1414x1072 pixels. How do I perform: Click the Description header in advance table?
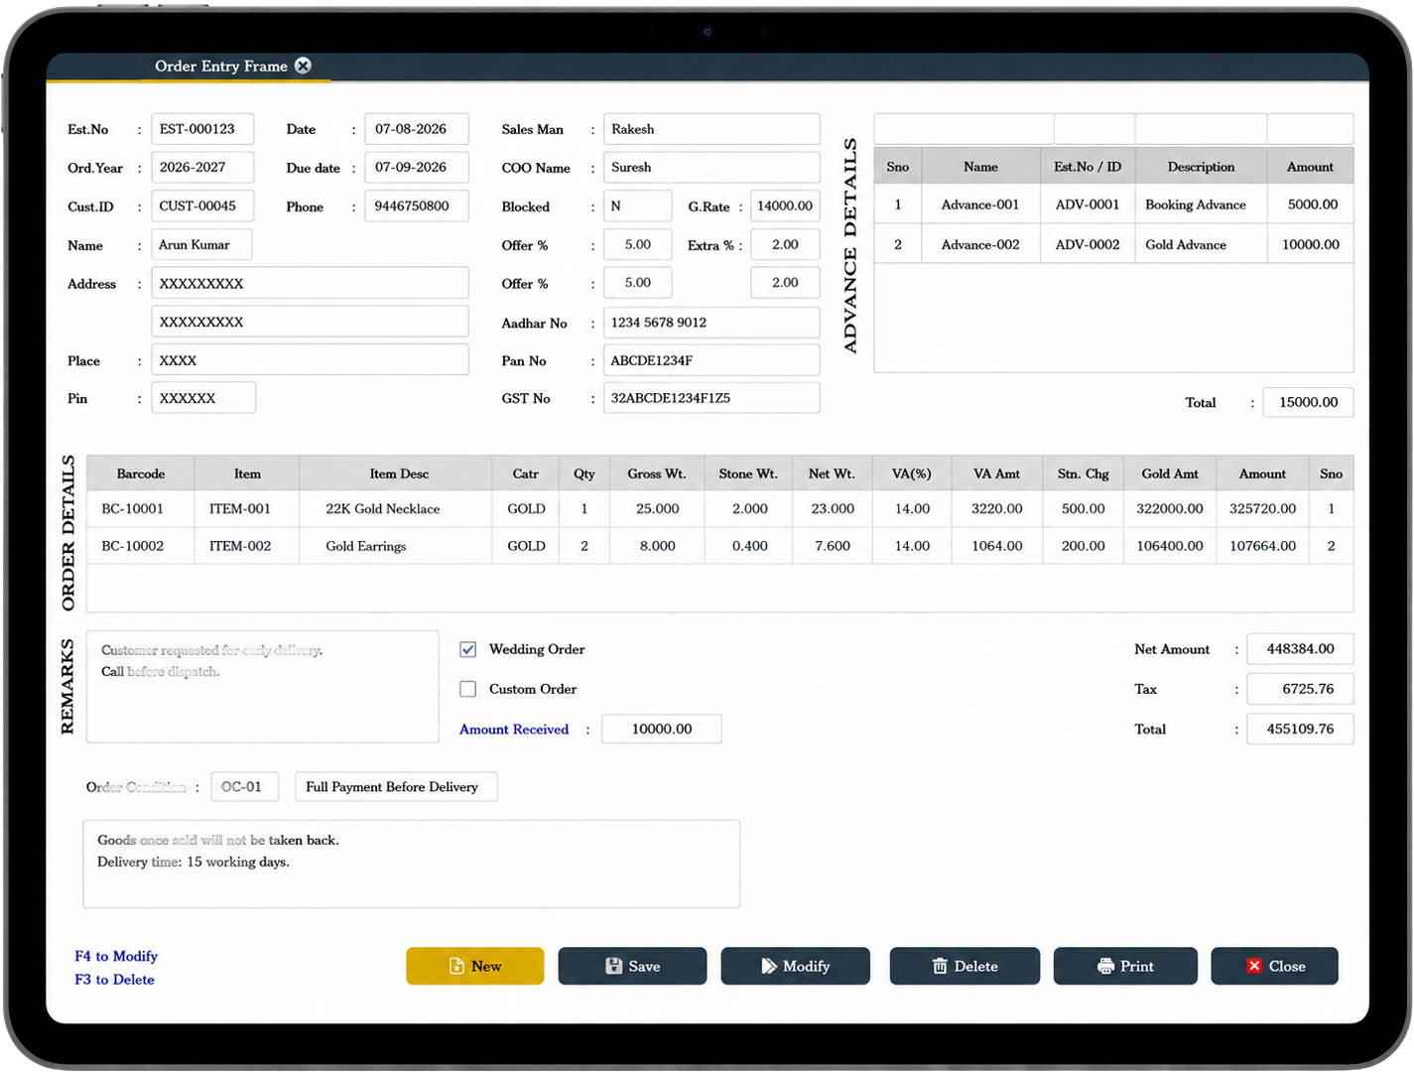[1201, 167]
